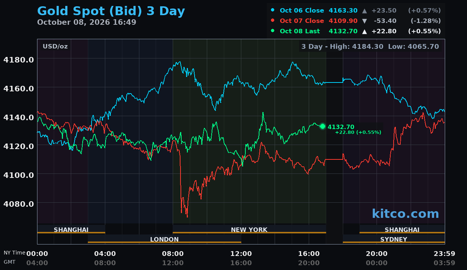Click the down triangle beside -53.40
467x270 pixels.
pos(365,21)
